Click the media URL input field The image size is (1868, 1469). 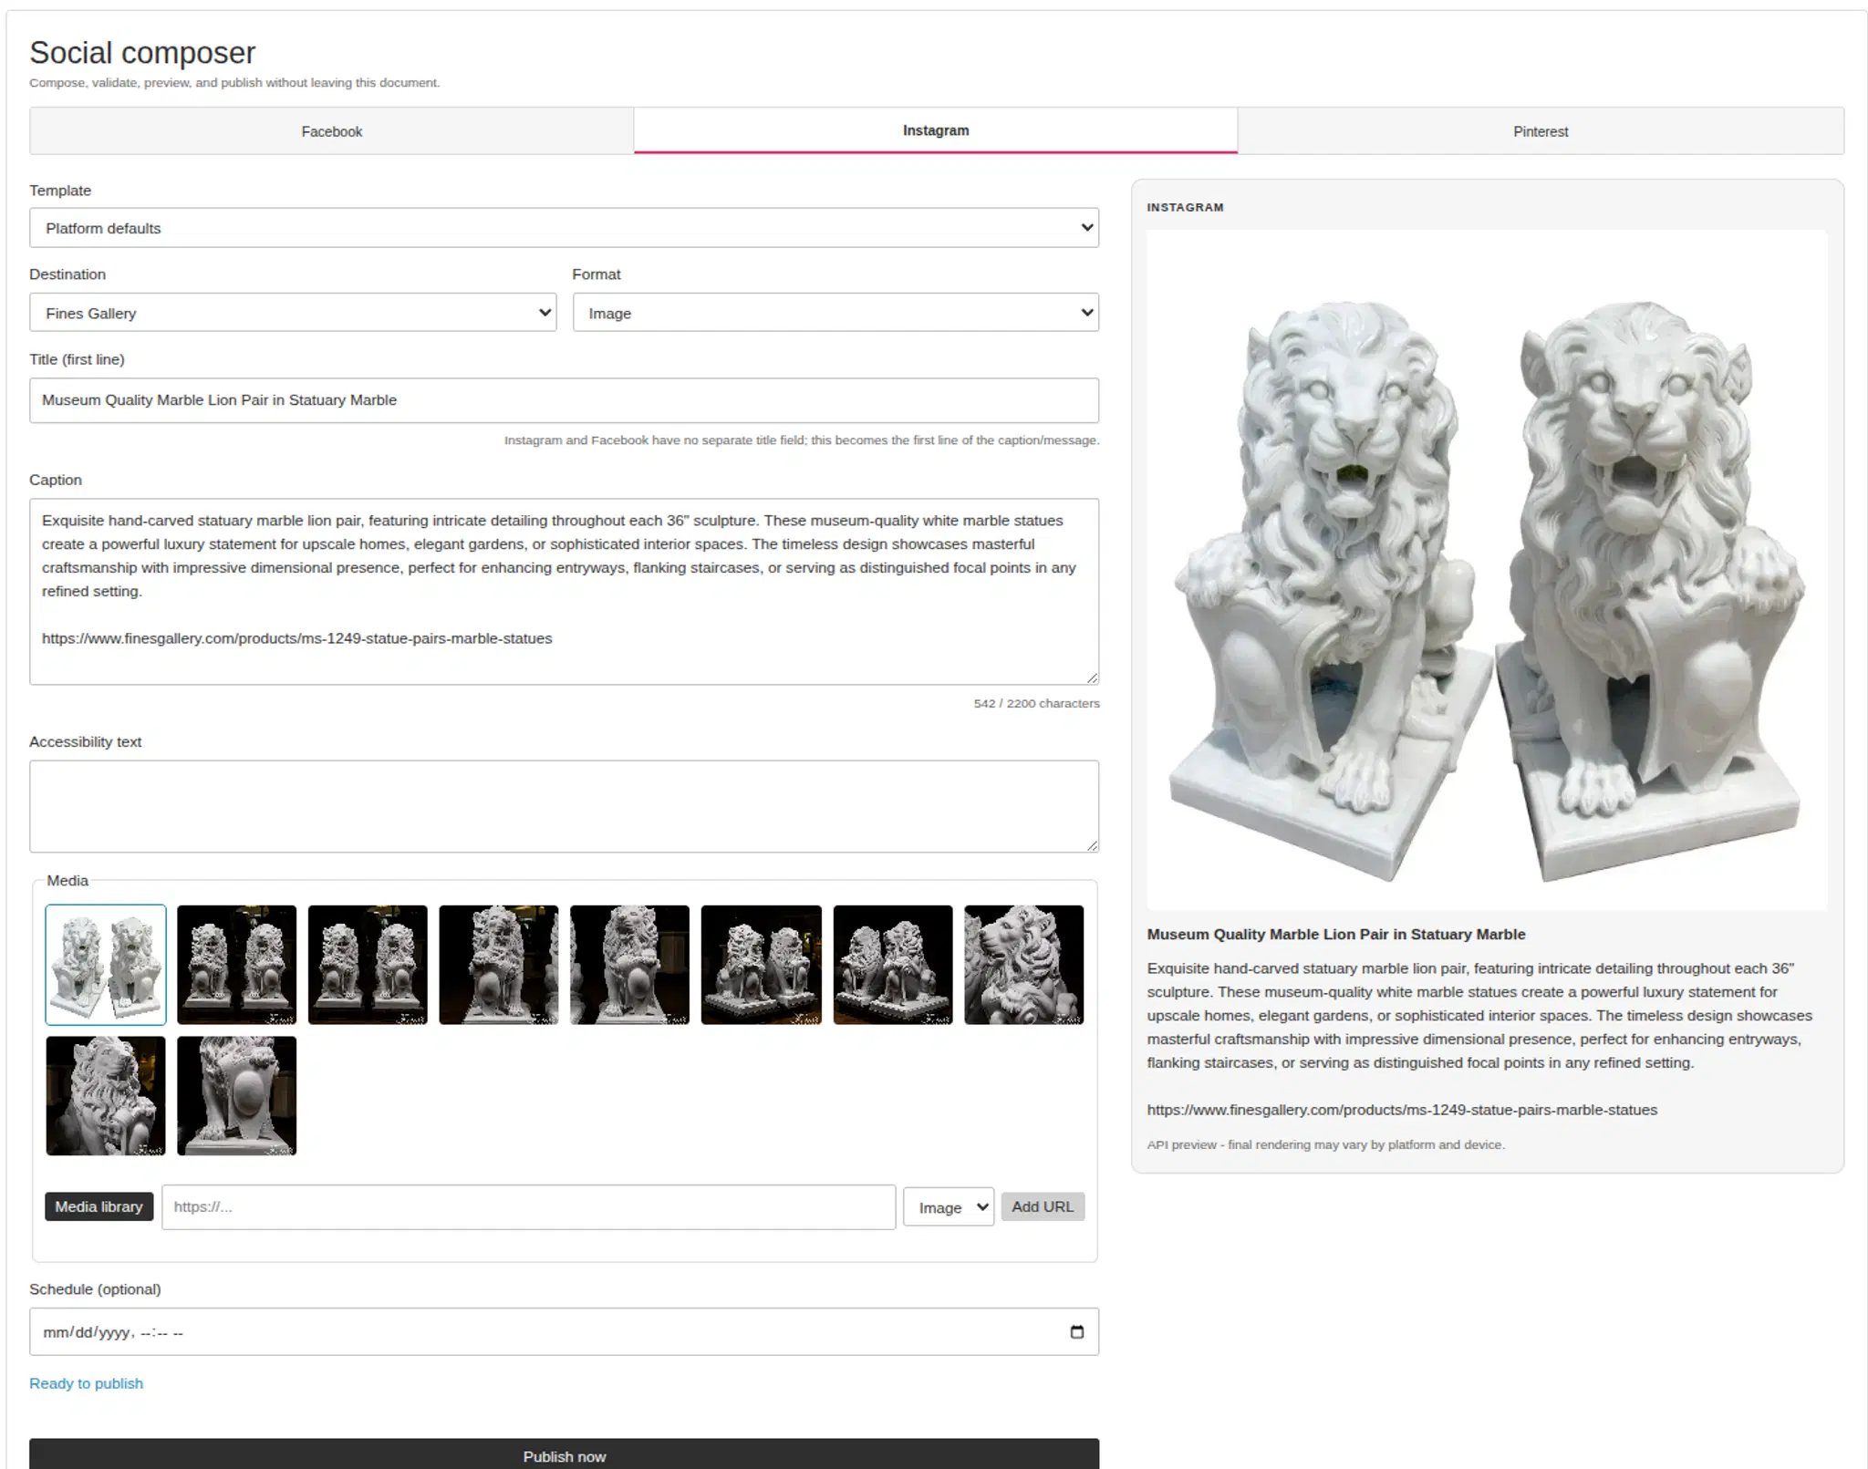coord(529,1207)
